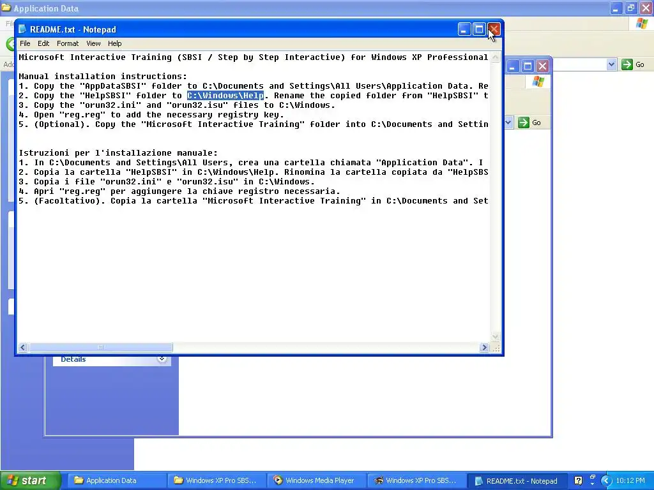Viewport: 654px width, 490px height.
Task: Click the Details panel header label
Action: point(73,359)
